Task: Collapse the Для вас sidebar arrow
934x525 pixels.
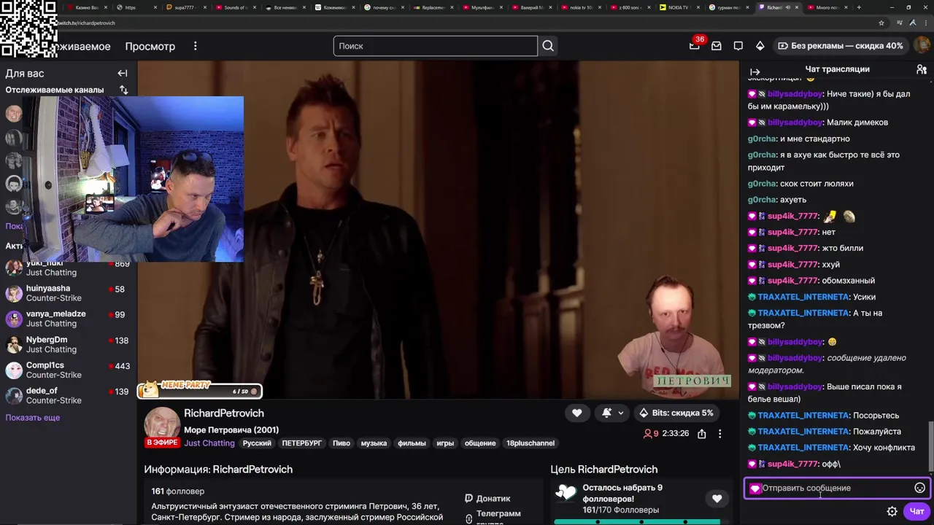Action: (x=123, y=73)
